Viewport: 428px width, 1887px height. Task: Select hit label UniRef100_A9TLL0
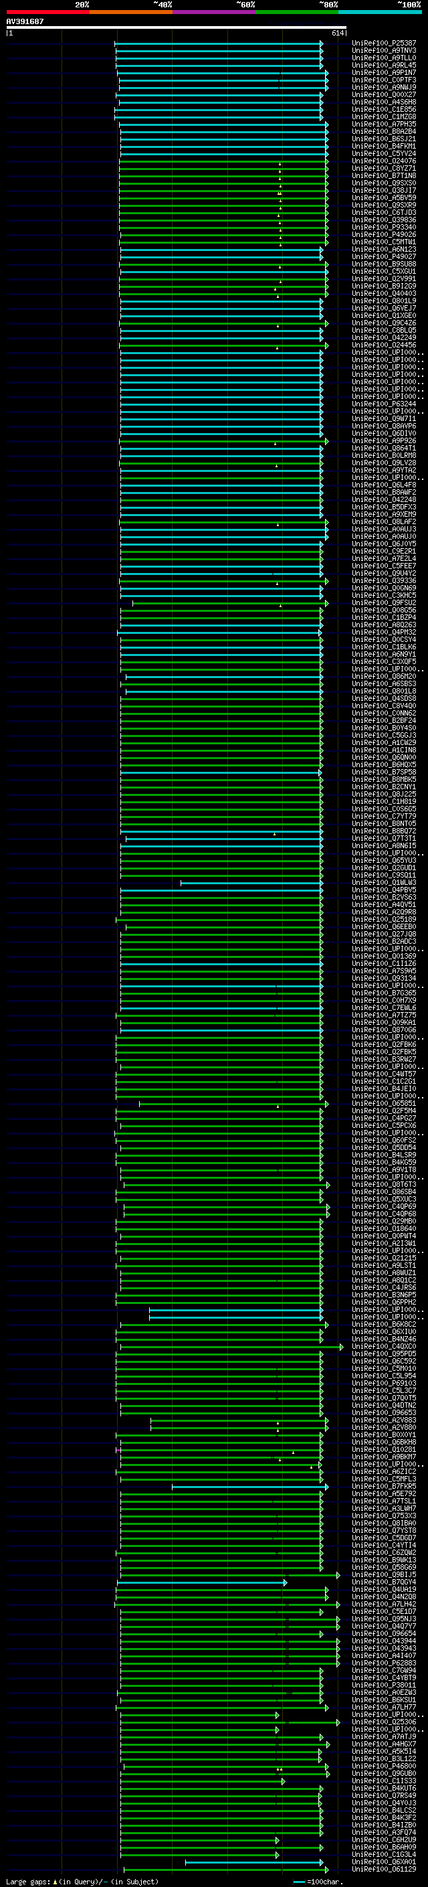point(384,58)
